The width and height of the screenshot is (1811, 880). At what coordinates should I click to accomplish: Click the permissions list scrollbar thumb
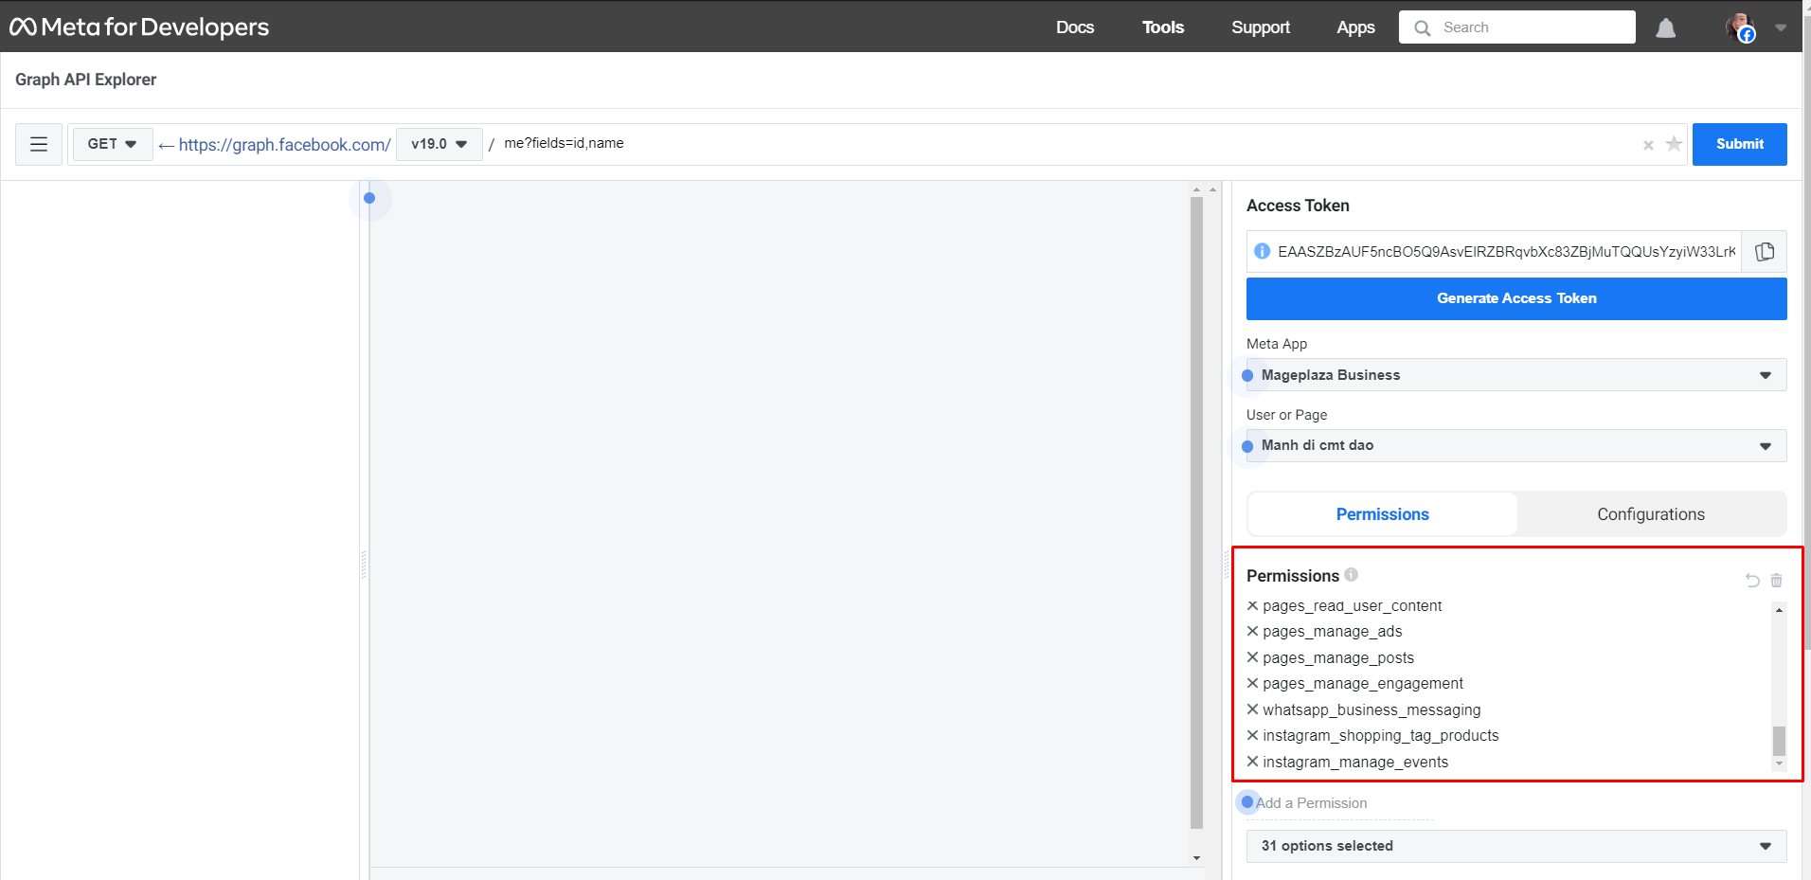coord(1779,741)
